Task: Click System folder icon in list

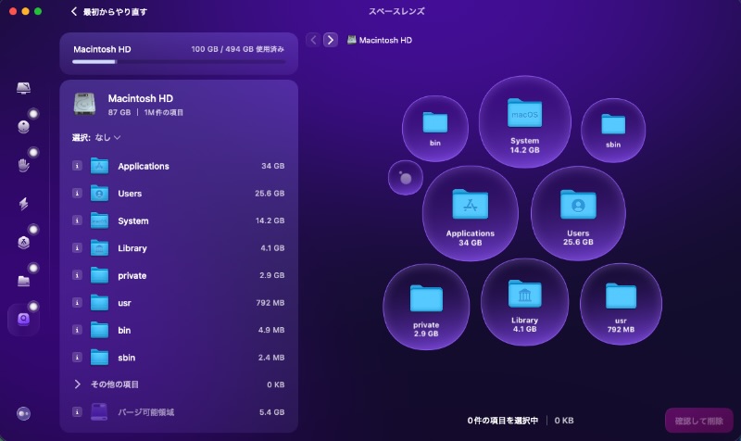Action: 99,220
